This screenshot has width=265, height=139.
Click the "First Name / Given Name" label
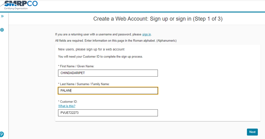click(x=76, y=66)
